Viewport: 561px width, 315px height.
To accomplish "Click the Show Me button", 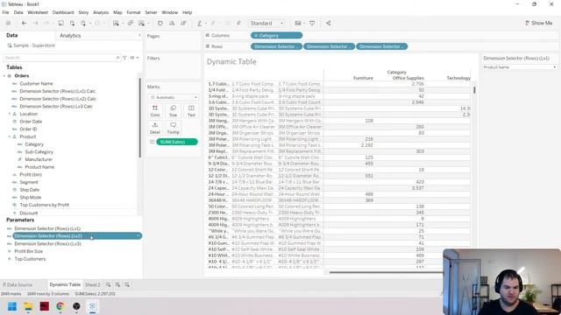I will tap(539, 24).
